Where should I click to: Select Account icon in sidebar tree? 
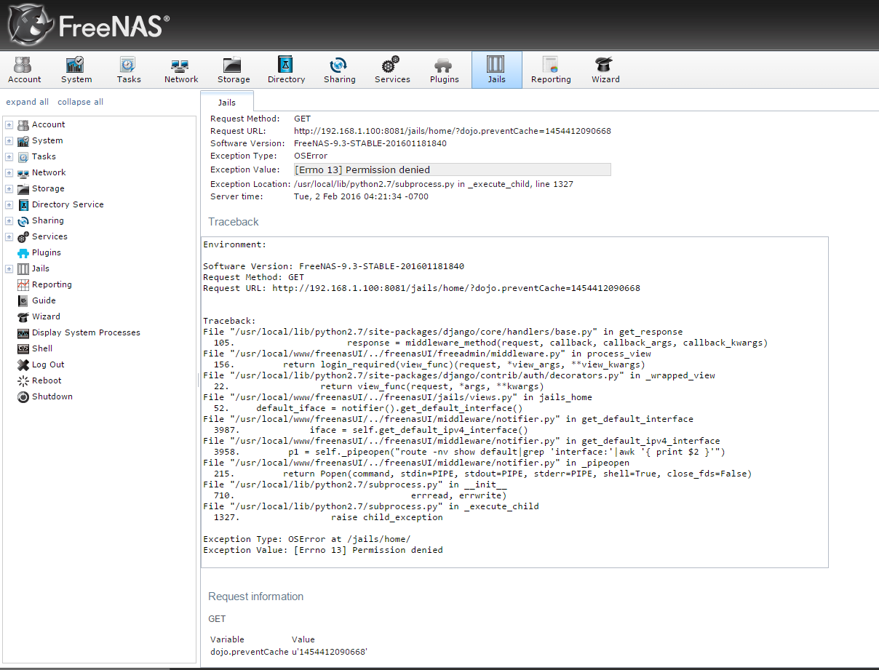pyautogui.click(x=23, y=125)
